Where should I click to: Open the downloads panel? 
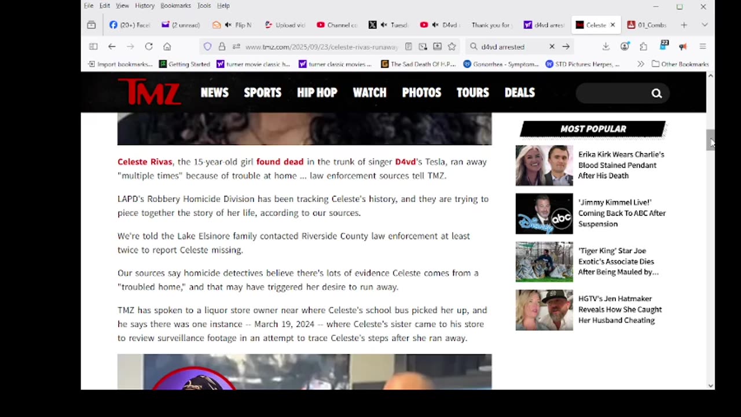pos(606,46)
